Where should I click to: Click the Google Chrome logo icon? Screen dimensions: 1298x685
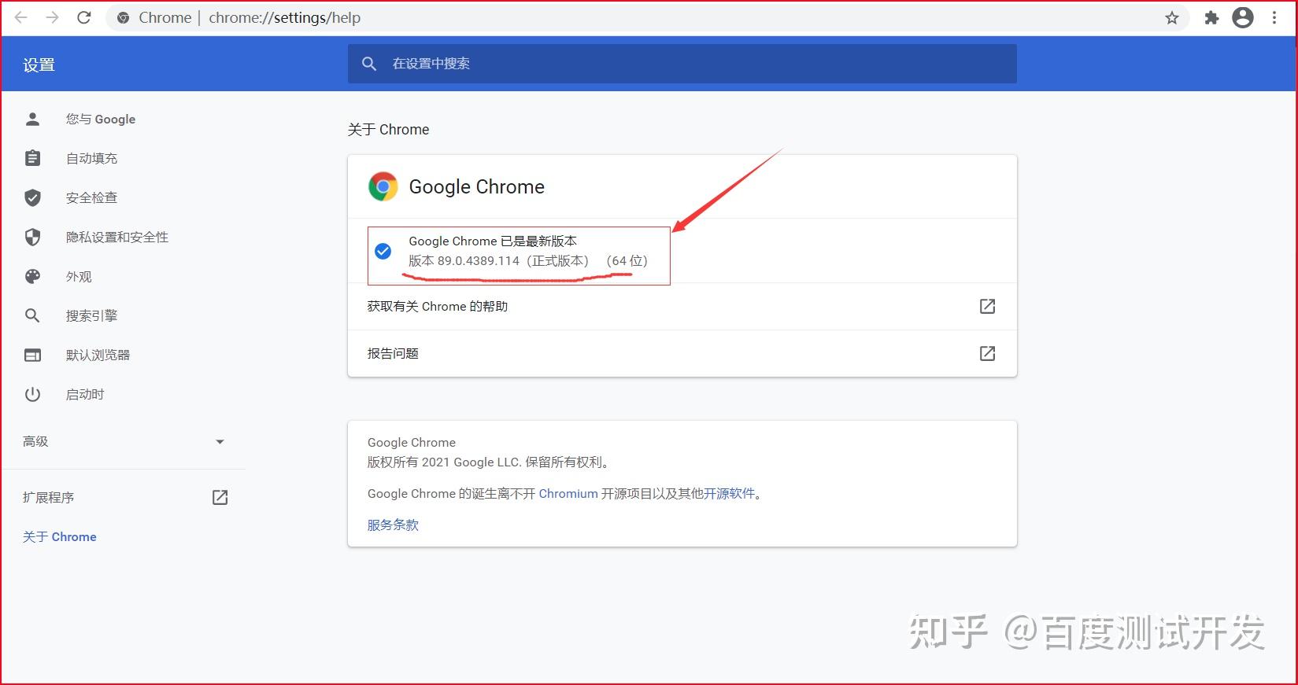pos(383,186)
